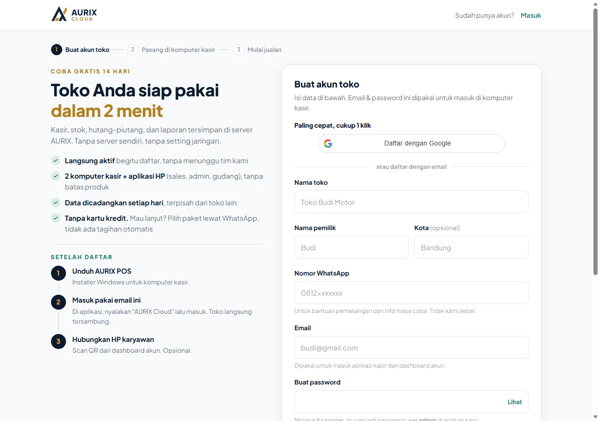Select the Pasang di komputer kasir step

(x=171, y=50)
